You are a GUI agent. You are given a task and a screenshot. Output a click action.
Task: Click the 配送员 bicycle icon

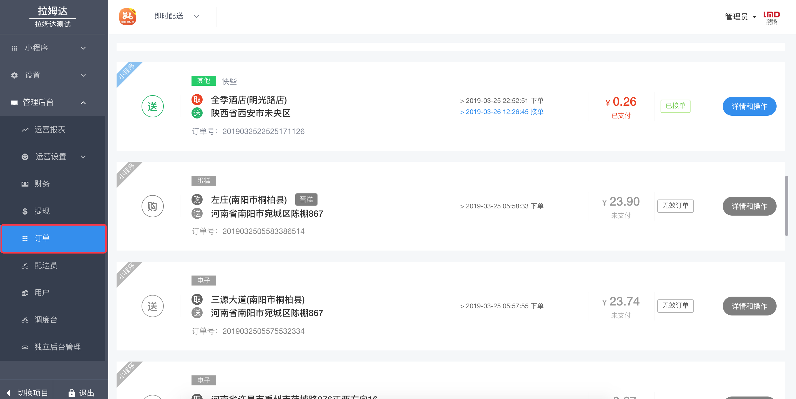pyautogui.click(x=25, y=266)
